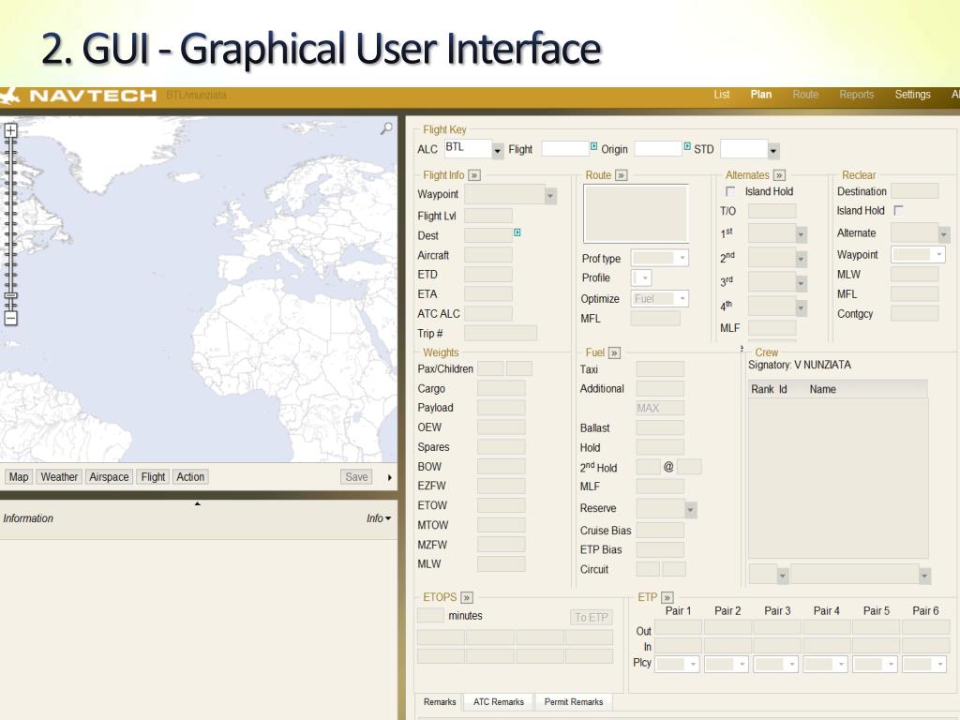
Task: Click the map zoom slider handle
Action: [x=10, y=295]
